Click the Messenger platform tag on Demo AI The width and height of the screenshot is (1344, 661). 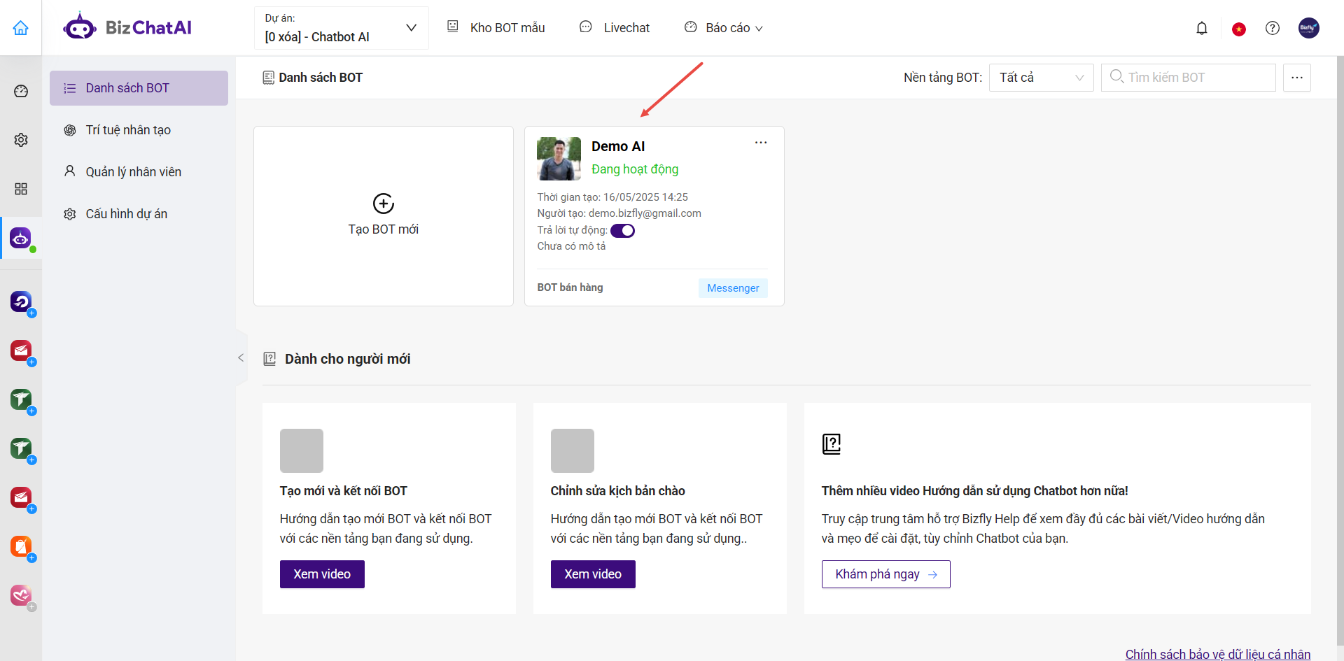tap(733, 288)
